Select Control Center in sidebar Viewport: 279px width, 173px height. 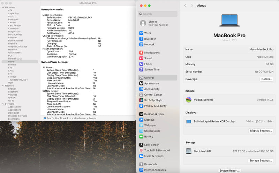[153, 95]
